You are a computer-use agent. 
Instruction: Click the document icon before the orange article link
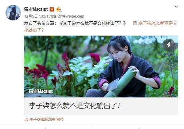[135, 23]
